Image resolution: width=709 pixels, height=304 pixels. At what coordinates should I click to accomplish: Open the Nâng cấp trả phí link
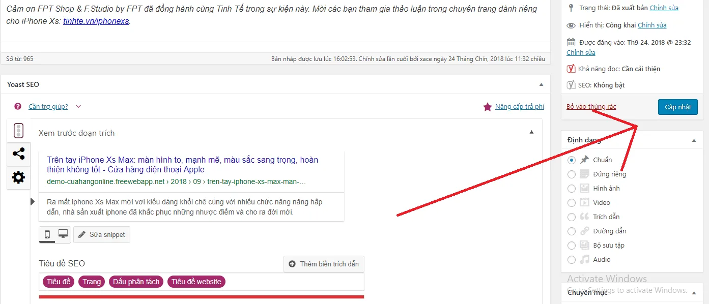520,107
